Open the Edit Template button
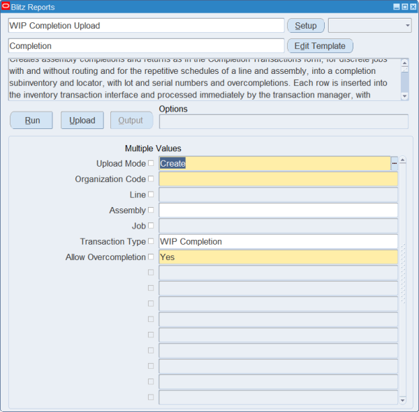Viewport: 419px width, 412px height. pos(320,46)
